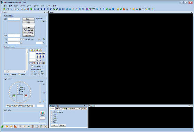Select the 90° overlay rotation radio button
Image resolution: width=194 pixels, height=132 pixels.
pyautogui.click(x=39, y=72)
